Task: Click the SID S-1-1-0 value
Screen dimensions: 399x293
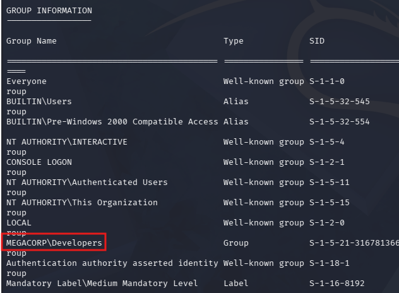Action: [x=327, y=81]
